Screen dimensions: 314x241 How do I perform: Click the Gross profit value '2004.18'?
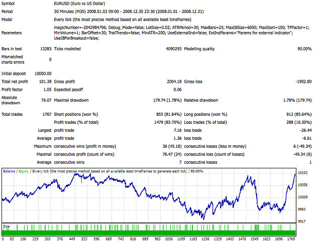[x=174, y=82]
